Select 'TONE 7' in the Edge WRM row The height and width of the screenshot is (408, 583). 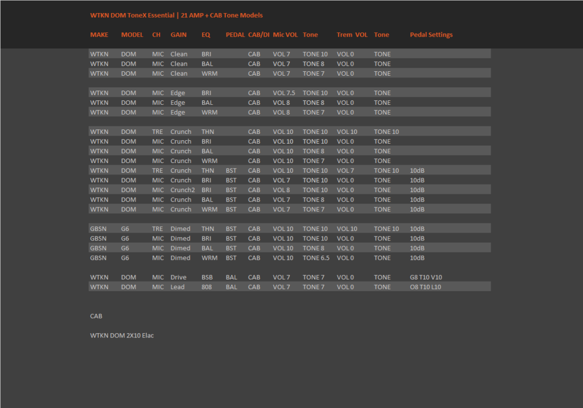pos(314,112)
